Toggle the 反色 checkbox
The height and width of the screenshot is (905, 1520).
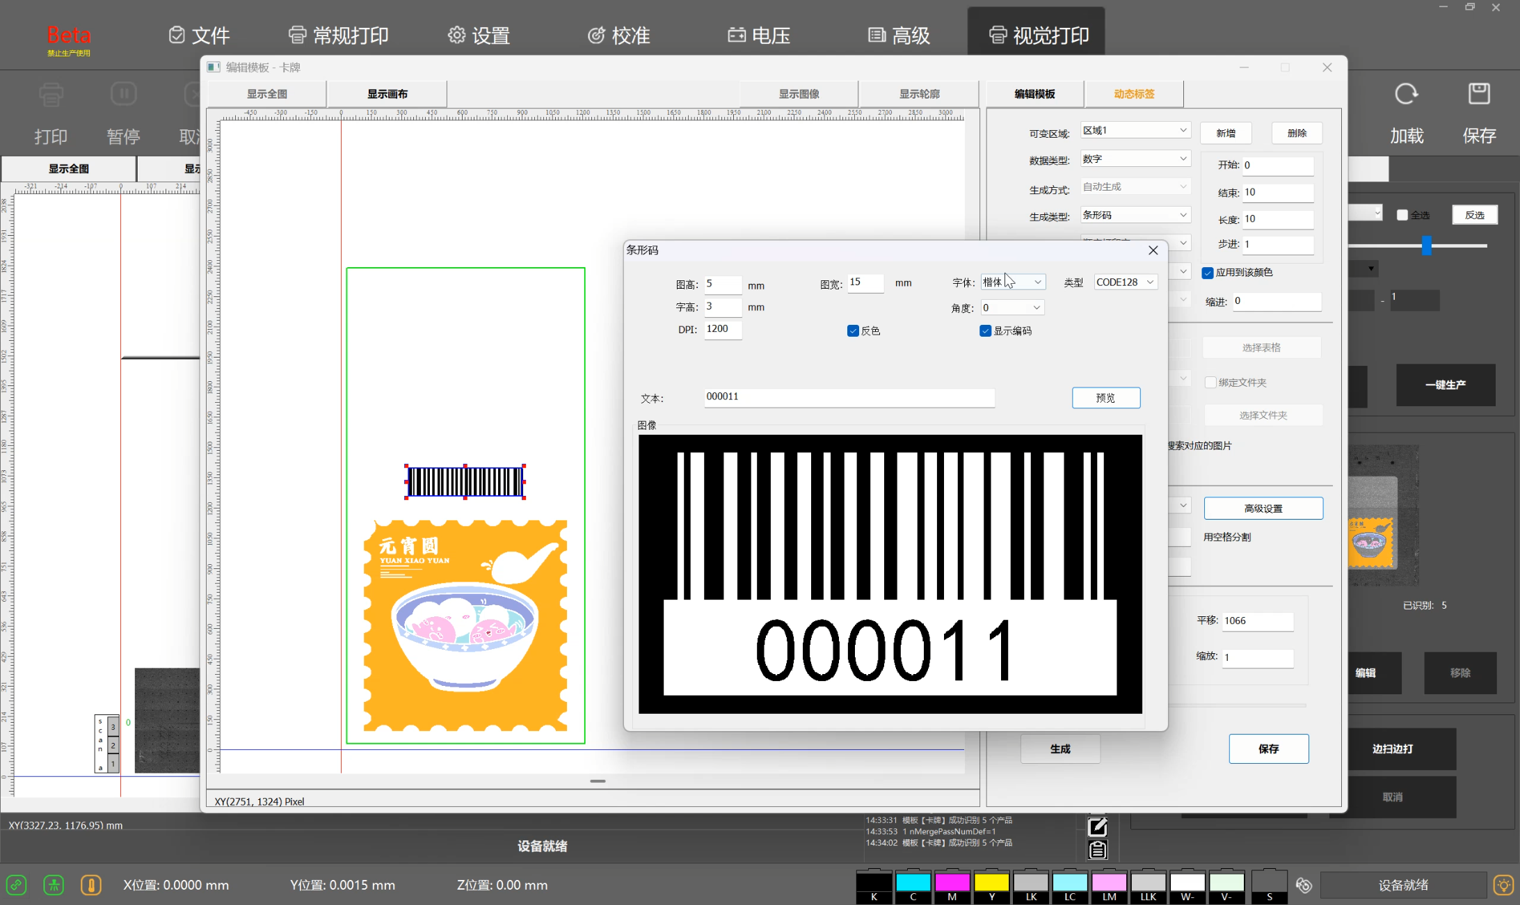(853, 331)
